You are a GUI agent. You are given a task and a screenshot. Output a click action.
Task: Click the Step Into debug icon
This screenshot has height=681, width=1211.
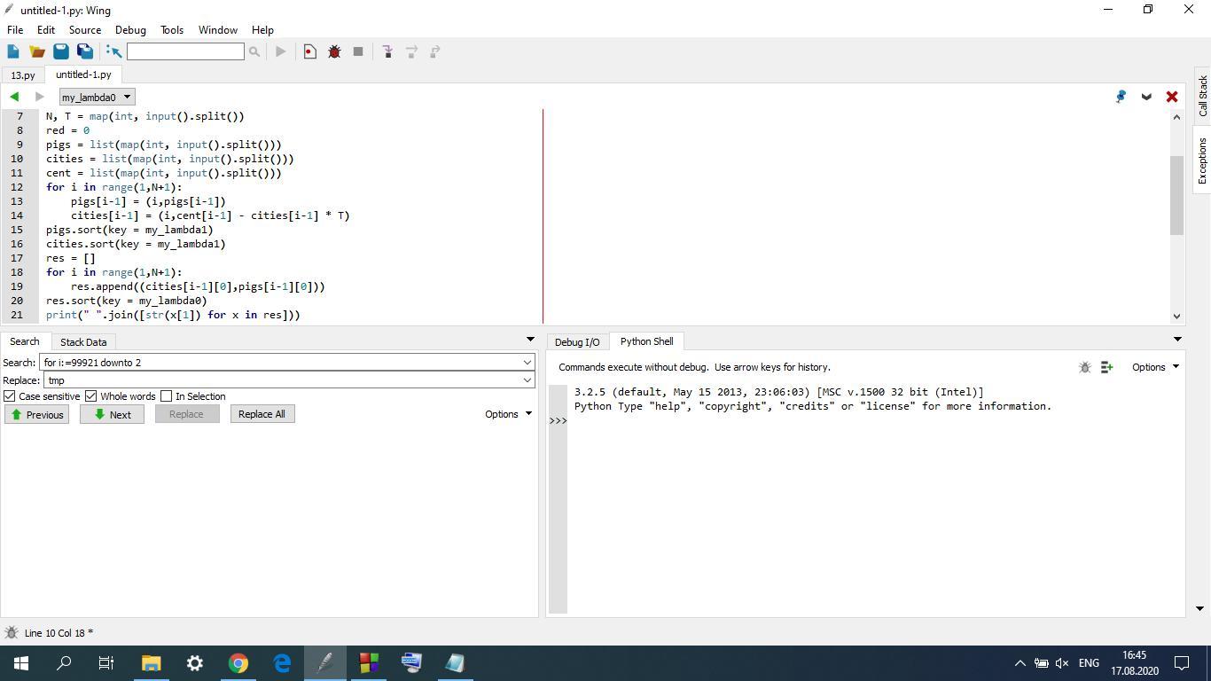point(387,51)
